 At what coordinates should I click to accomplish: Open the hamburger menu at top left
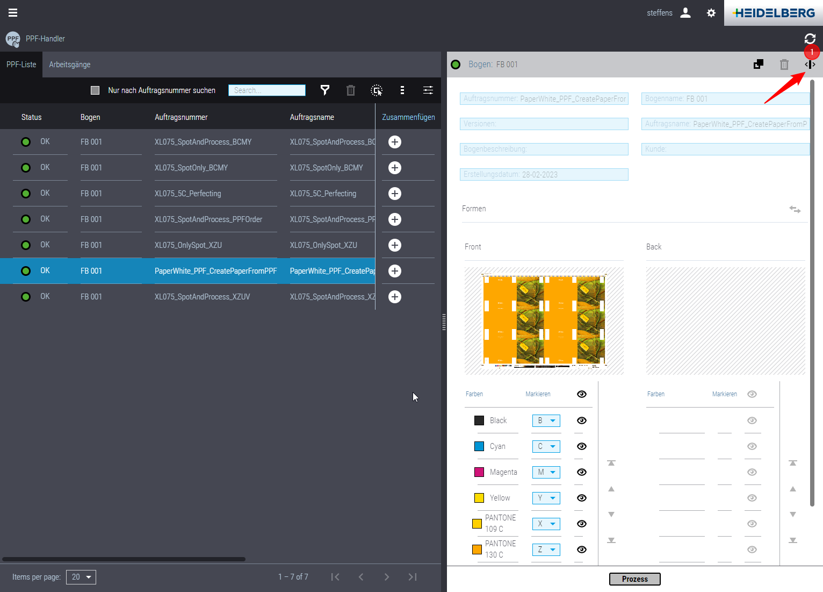click(x=12, y=12)
